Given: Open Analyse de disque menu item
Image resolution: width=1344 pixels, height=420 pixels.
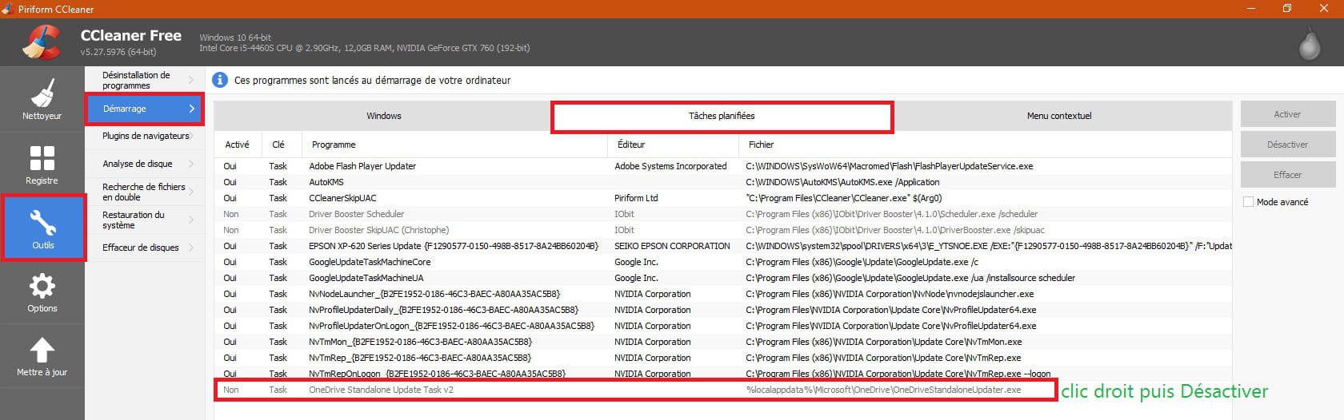Looking at the screenshot, I should coord(145,164).
